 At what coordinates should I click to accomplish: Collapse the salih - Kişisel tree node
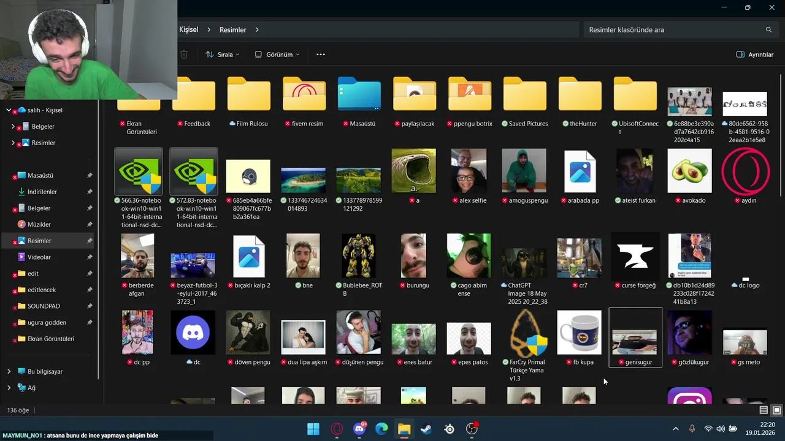9,110
